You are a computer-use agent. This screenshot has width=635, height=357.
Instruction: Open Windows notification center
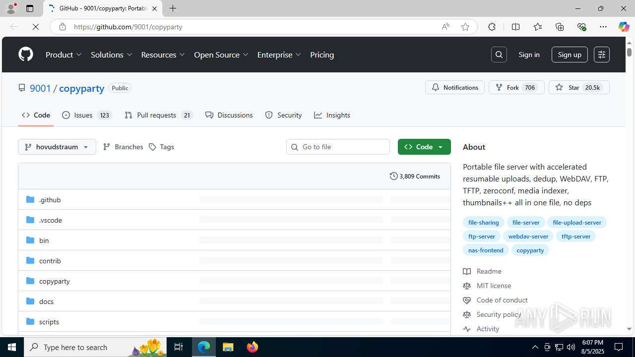coord(619,347)
